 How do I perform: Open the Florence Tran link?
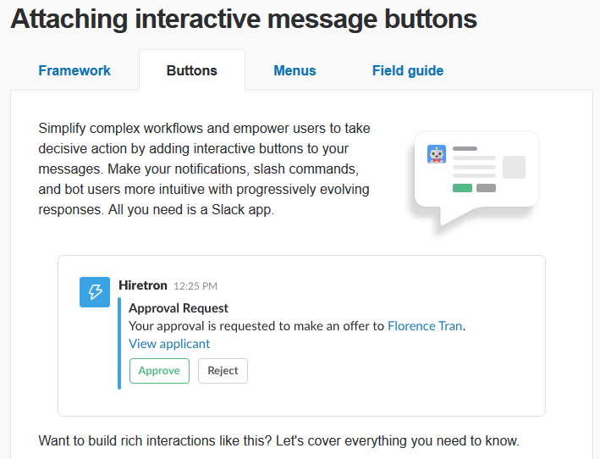(425, 326)
